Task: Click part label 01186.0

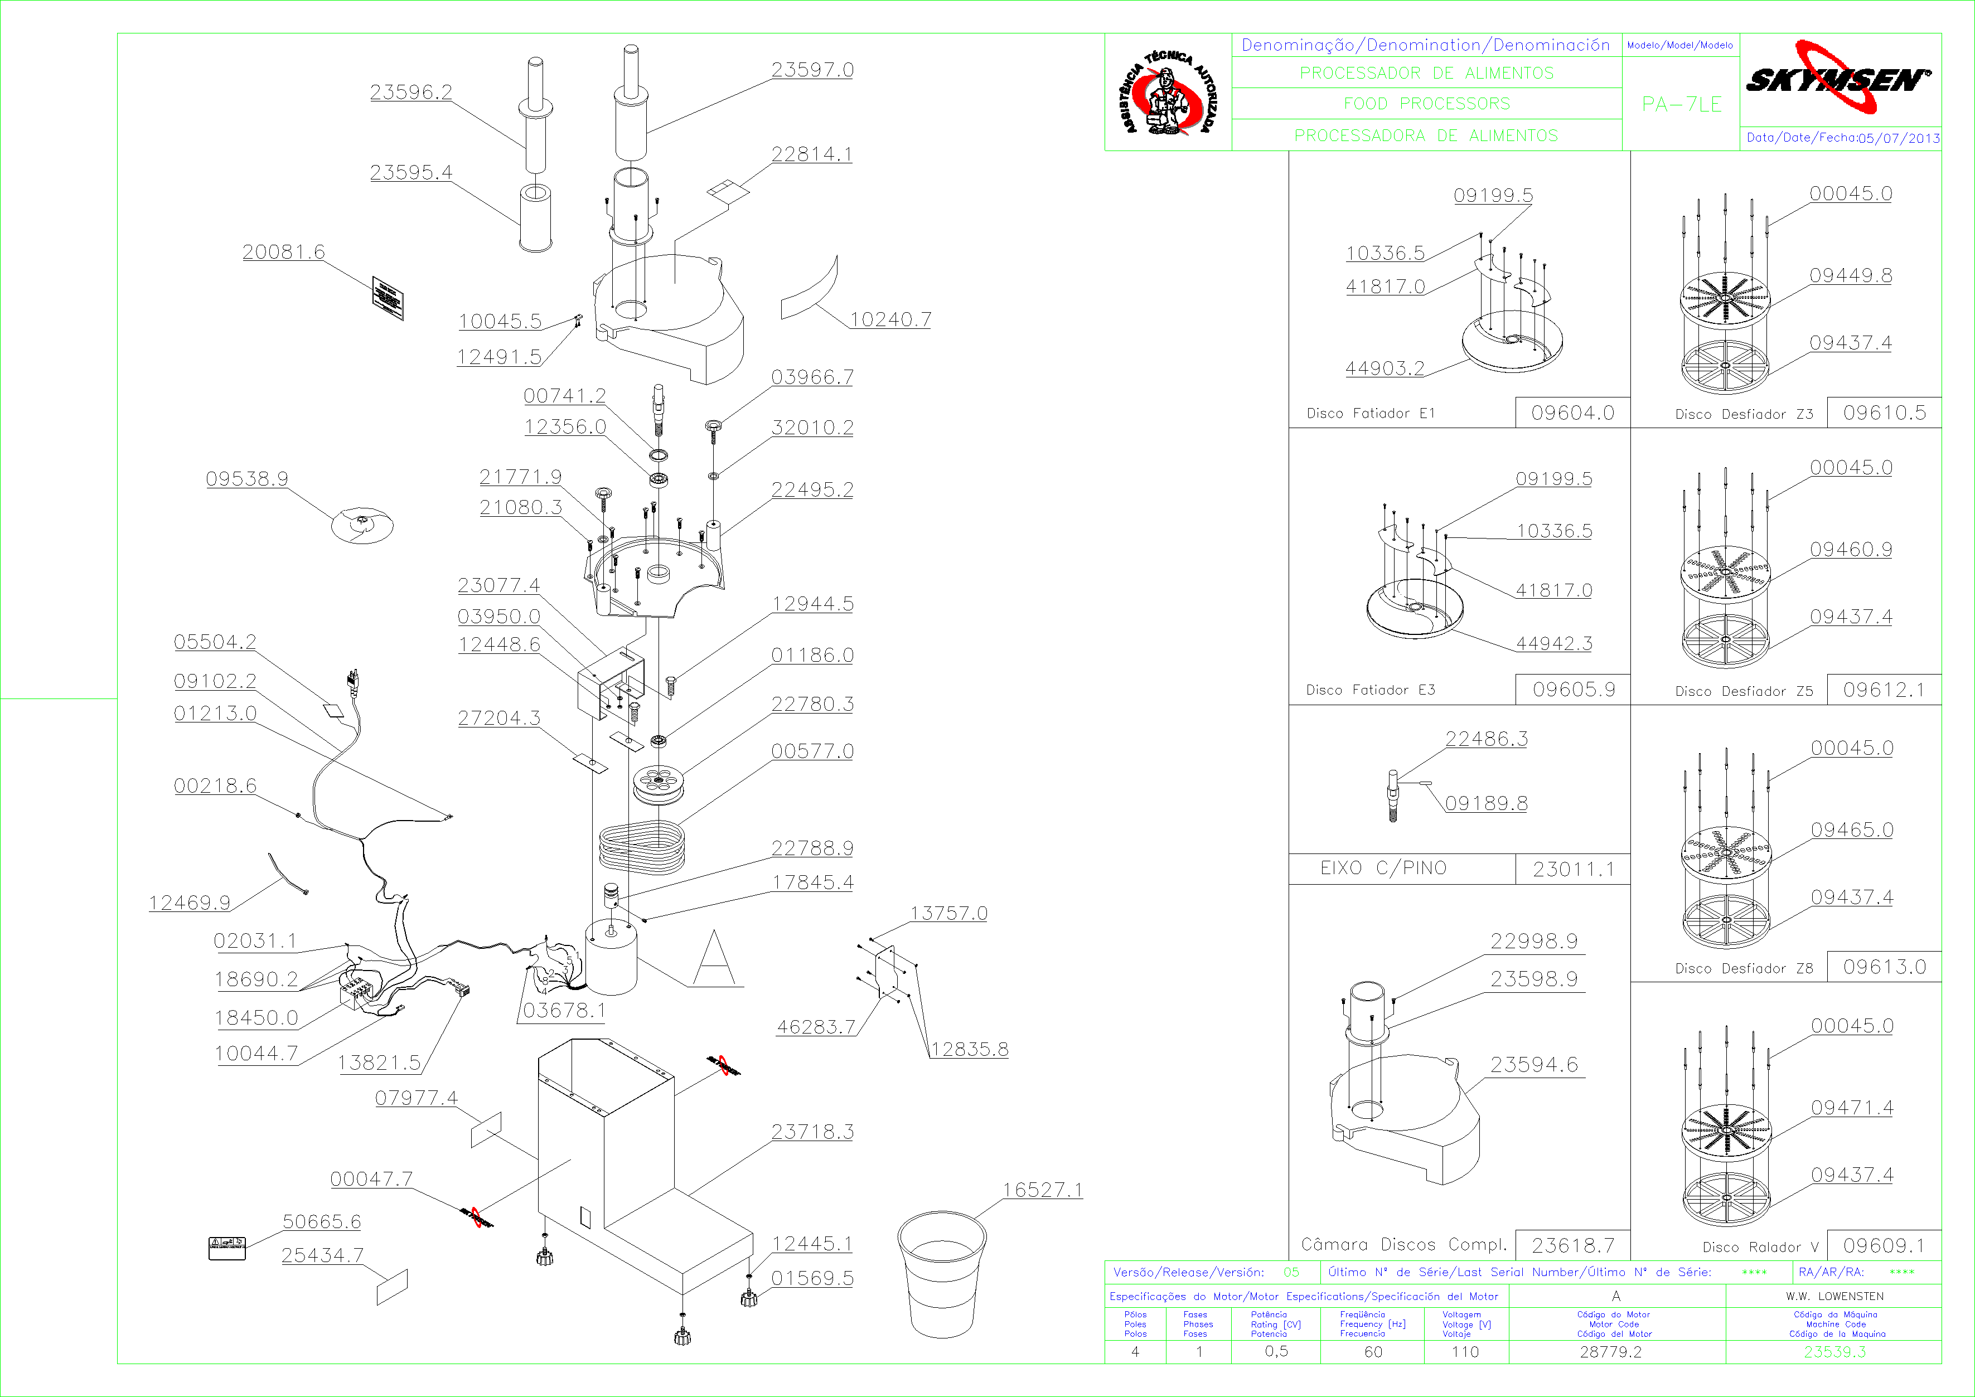Action: [812, 656]
